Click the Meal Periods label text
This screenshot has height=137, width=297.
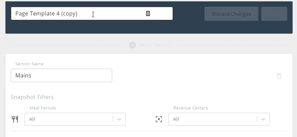(43, 108)
